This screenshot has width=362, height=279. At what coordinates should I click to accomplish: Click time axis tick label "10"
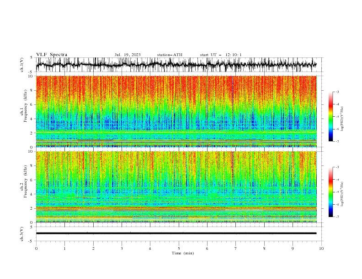(321, 248)
